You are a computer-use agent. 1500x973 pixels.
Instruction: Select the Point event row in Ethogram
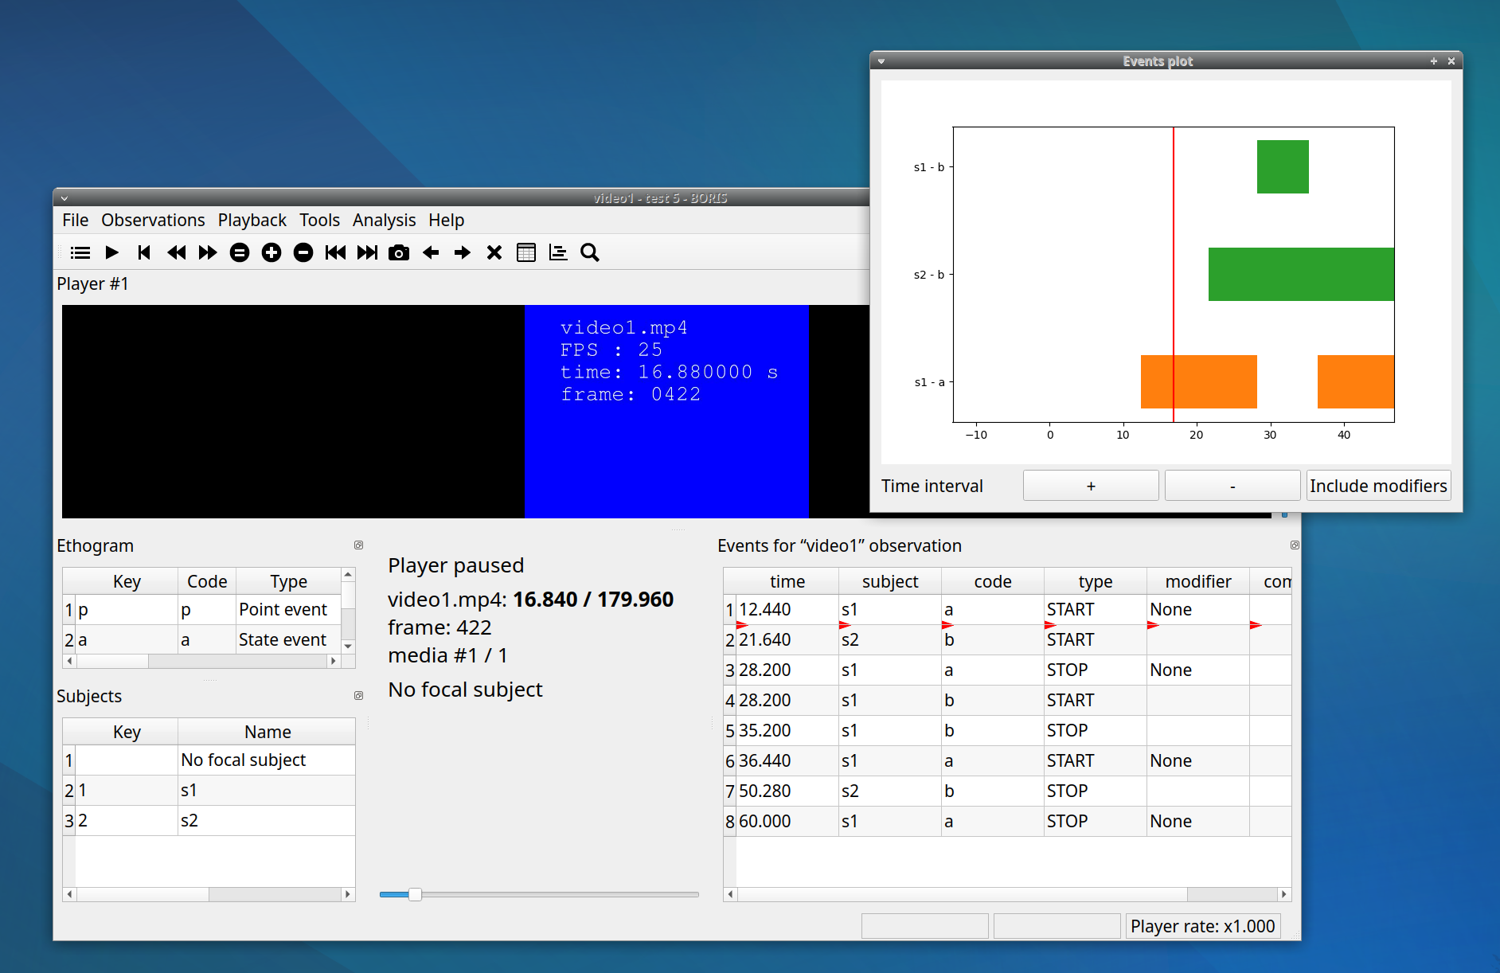202,610
